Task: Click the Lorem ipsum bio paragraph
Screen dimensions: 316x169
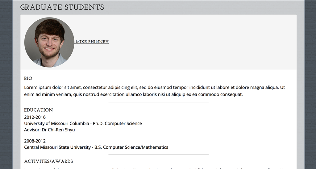Action: (155, 91)
